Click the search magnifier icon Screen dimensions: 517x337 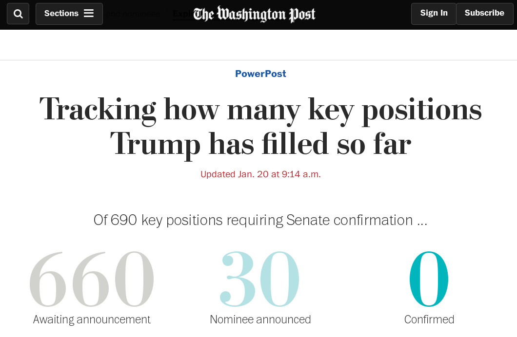pos(18,14)
